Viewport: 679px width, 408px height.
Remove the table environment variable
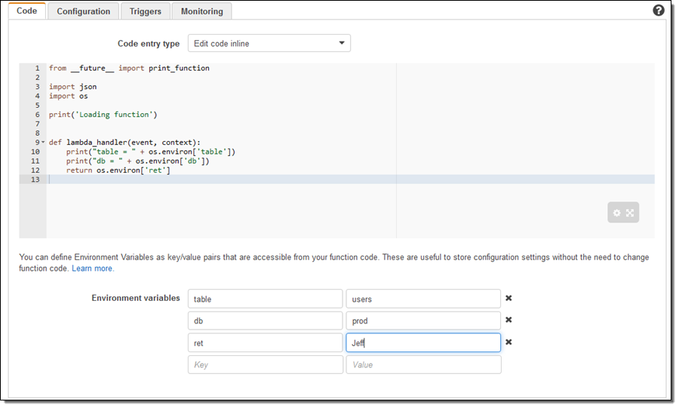508,299
